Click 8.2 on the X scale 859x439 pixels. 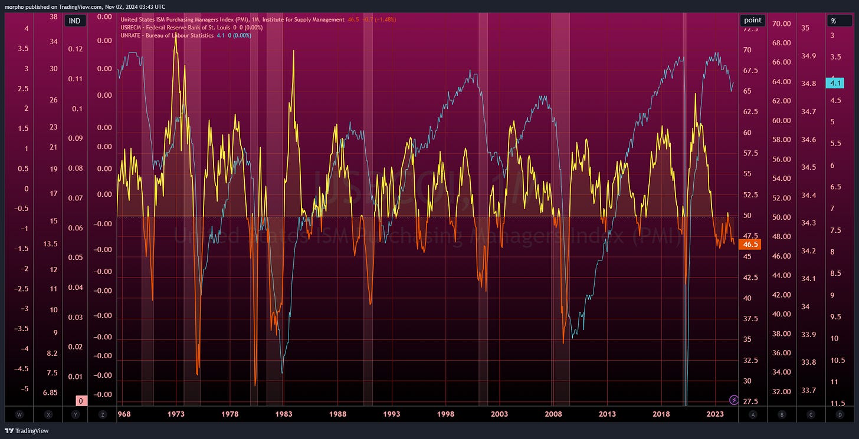[52, 354]
